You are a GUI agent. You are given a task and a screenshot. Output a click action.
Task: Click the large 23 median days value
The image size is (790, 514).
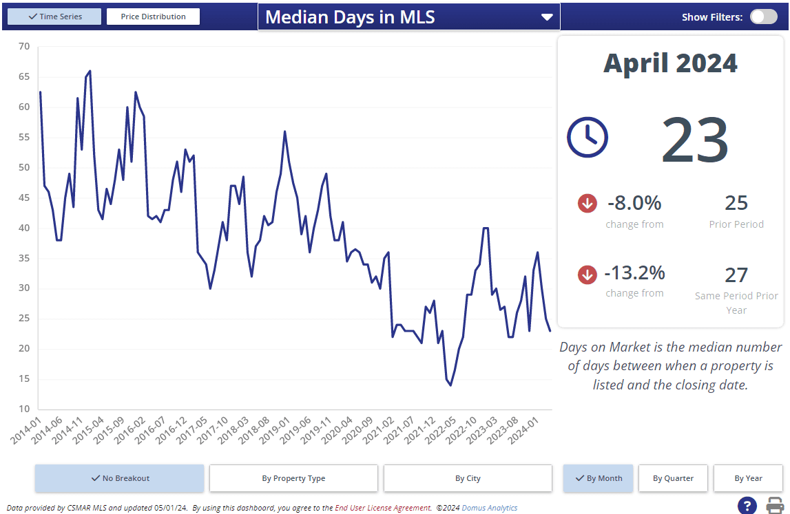(x=694, y=140)
